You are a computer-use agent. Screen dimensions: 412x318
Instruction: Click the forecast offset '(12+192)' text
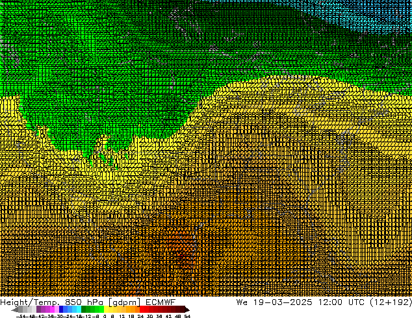click(x=391, y=302)
